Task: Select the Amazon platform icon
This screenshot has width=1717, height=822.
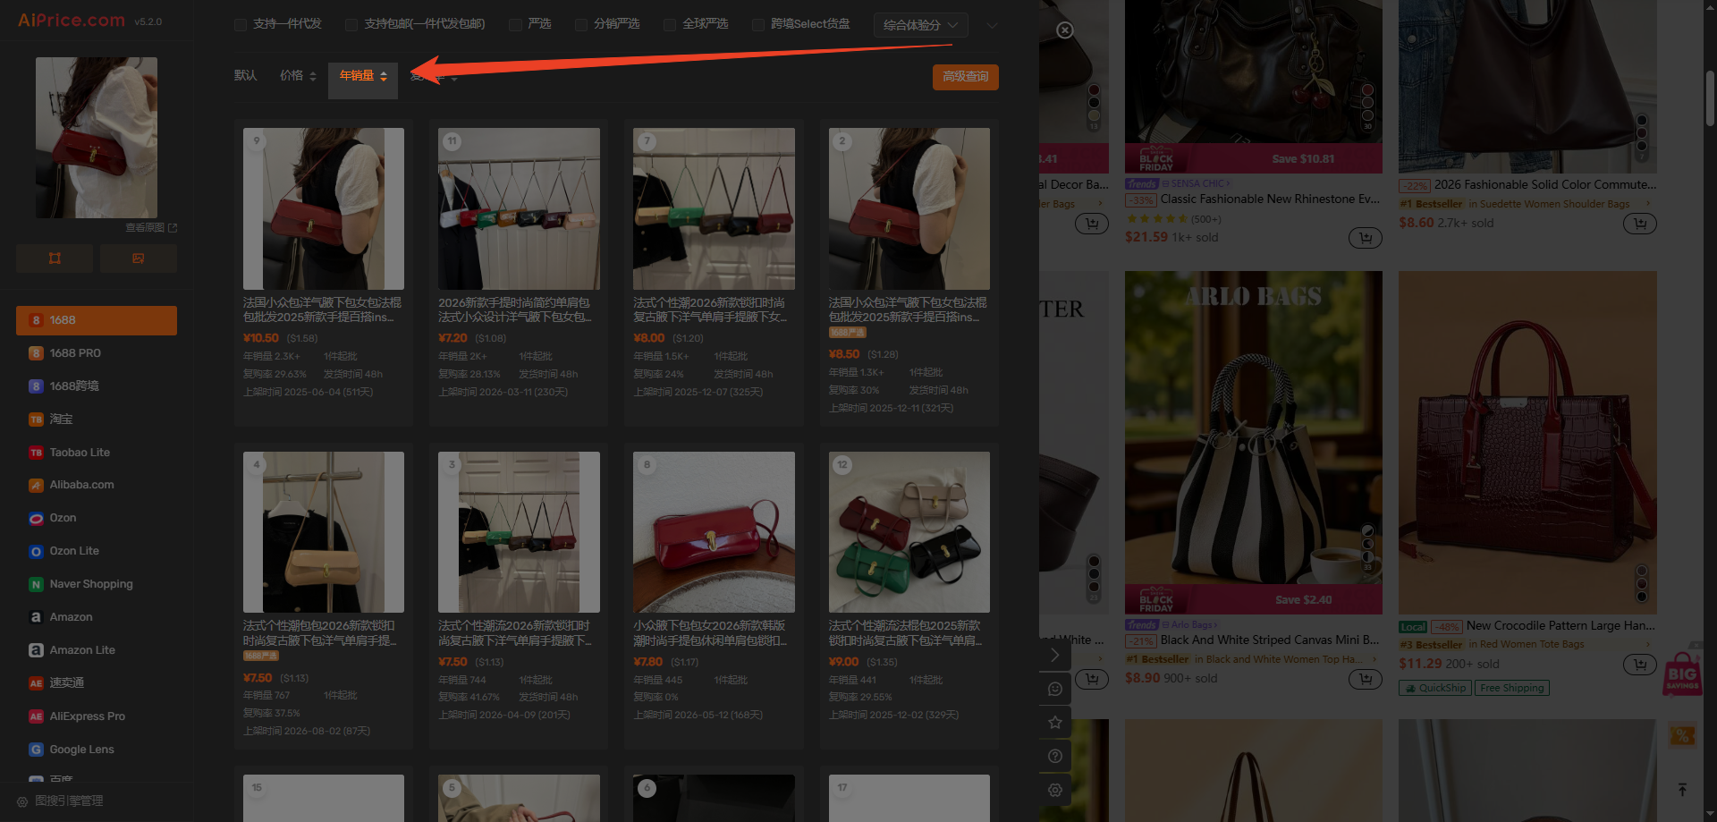Action: pyautogui.click(x=36, y=617)
